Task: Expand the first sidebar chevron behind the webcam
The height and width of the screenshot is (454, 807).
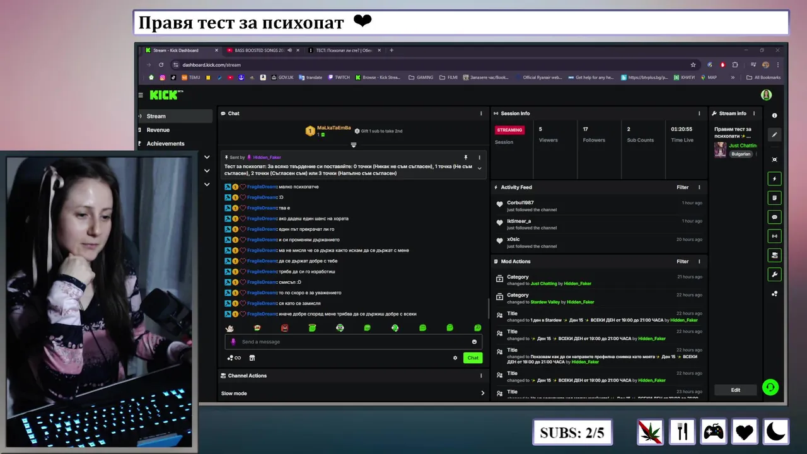Action: 207,157
